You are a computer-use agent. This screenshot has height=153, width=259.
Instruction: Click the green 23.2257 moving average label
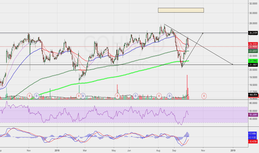coord(253,51)
